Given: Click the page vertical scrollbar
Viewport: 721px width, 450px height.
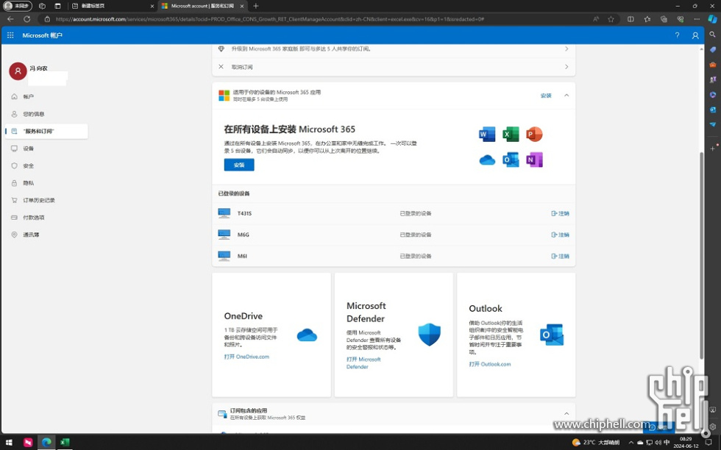Looking at the screenshot, I should (x=701, y=255).
